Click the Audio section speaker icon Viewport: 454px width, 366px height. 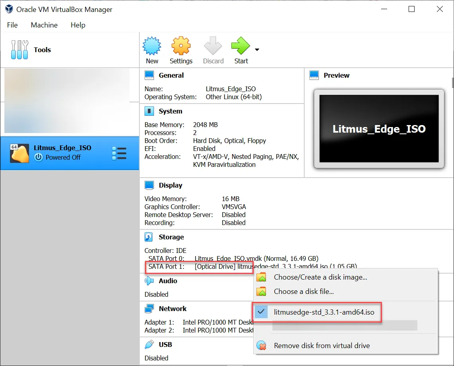click(x=149, y=281)
